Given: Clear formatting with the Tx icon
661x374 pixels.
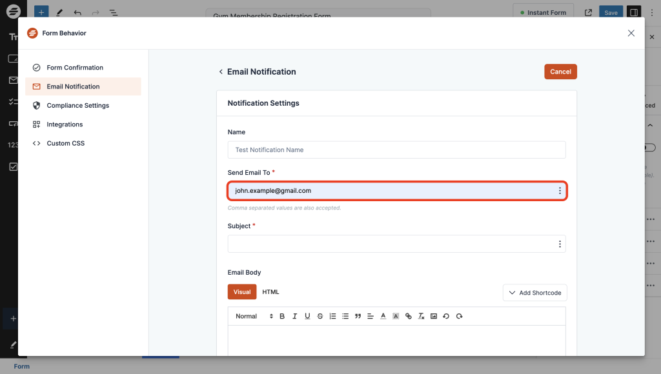Looking at the screenshot, I should point(421,317).
